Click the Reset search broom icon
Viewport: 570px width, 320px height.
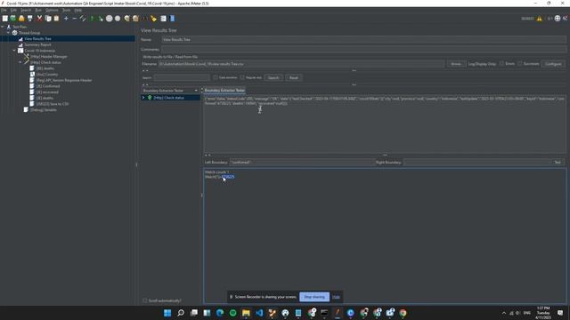(153, 19)
